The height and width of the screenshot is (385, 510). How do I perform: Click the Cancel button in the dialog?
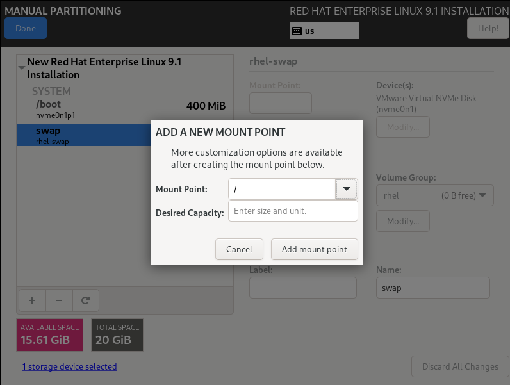239,249
